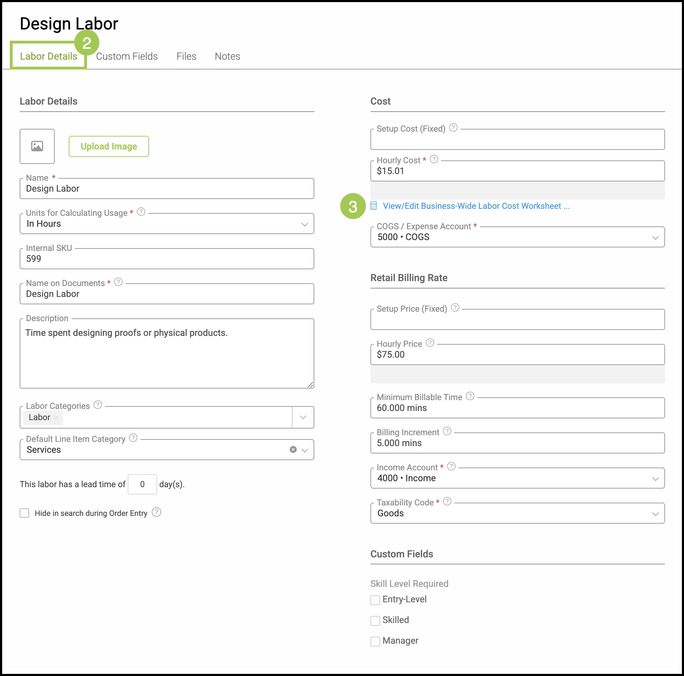Click the Upload Image button

(109, 146)
